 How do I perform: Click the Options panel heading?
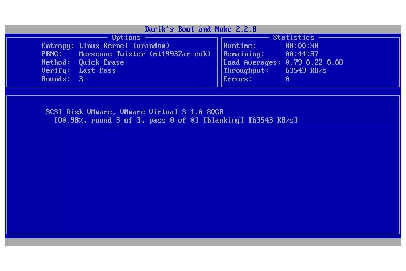click(126, 37)
